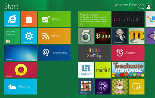This screenshot has width=155, height=98.
Task: Launch the Store shopping bag tile
Action: [x=29, y=19]
